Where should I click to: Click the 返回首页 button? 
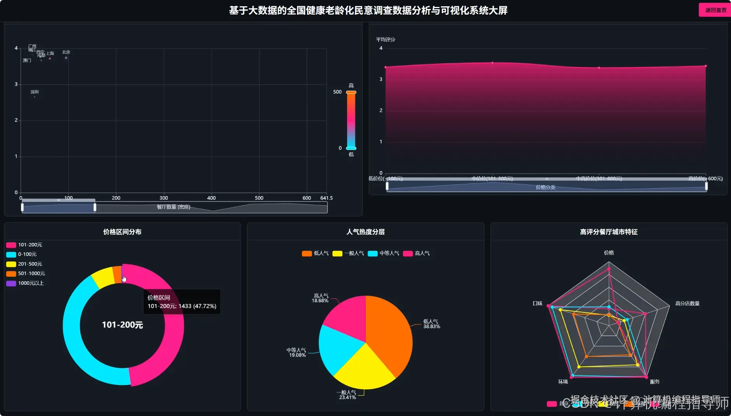click(x=715, y=10)
